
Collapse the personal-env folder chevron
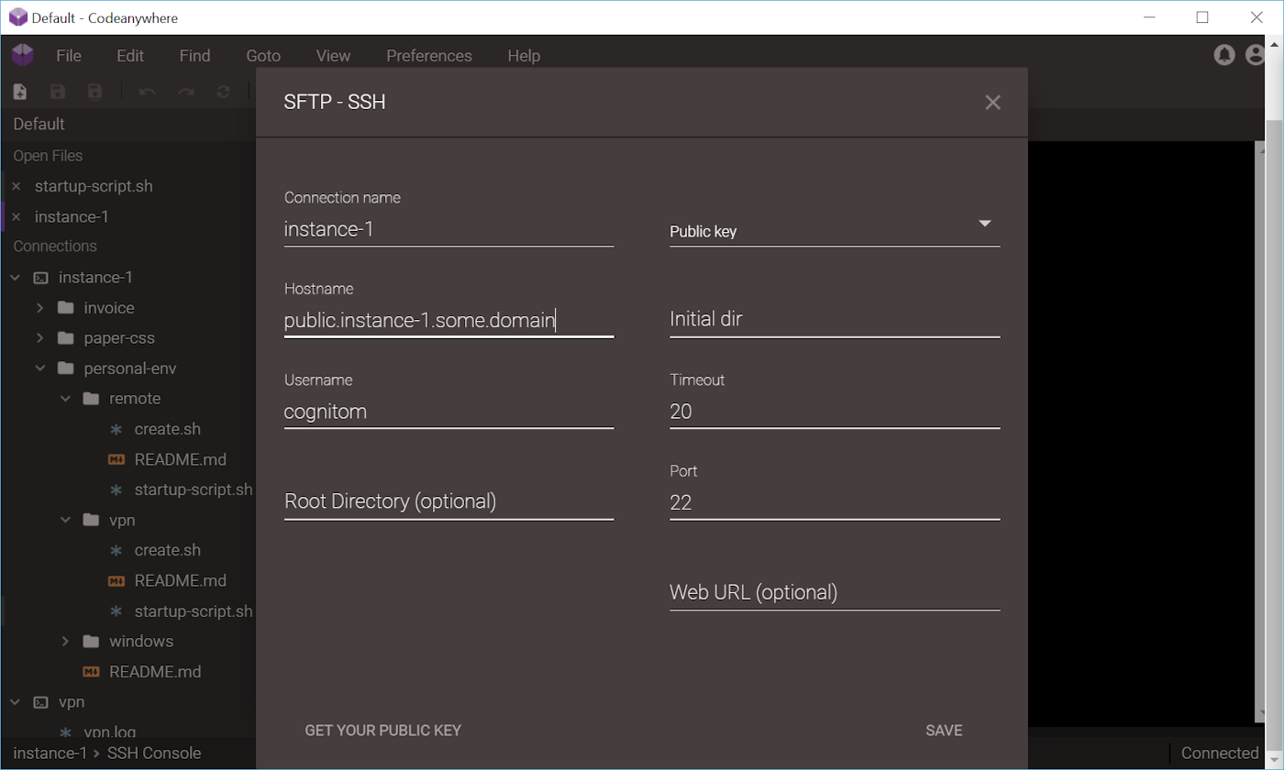(40, 368)
